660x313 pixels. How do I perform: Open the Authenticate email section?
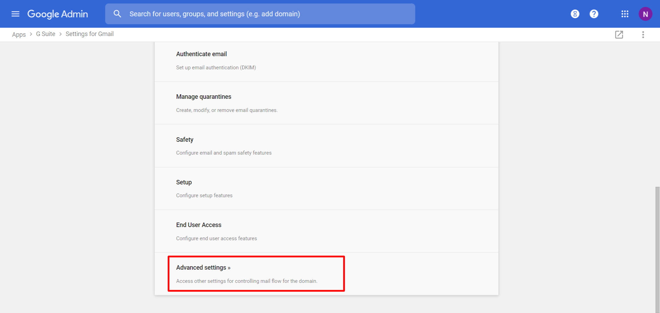pos(201,54)
